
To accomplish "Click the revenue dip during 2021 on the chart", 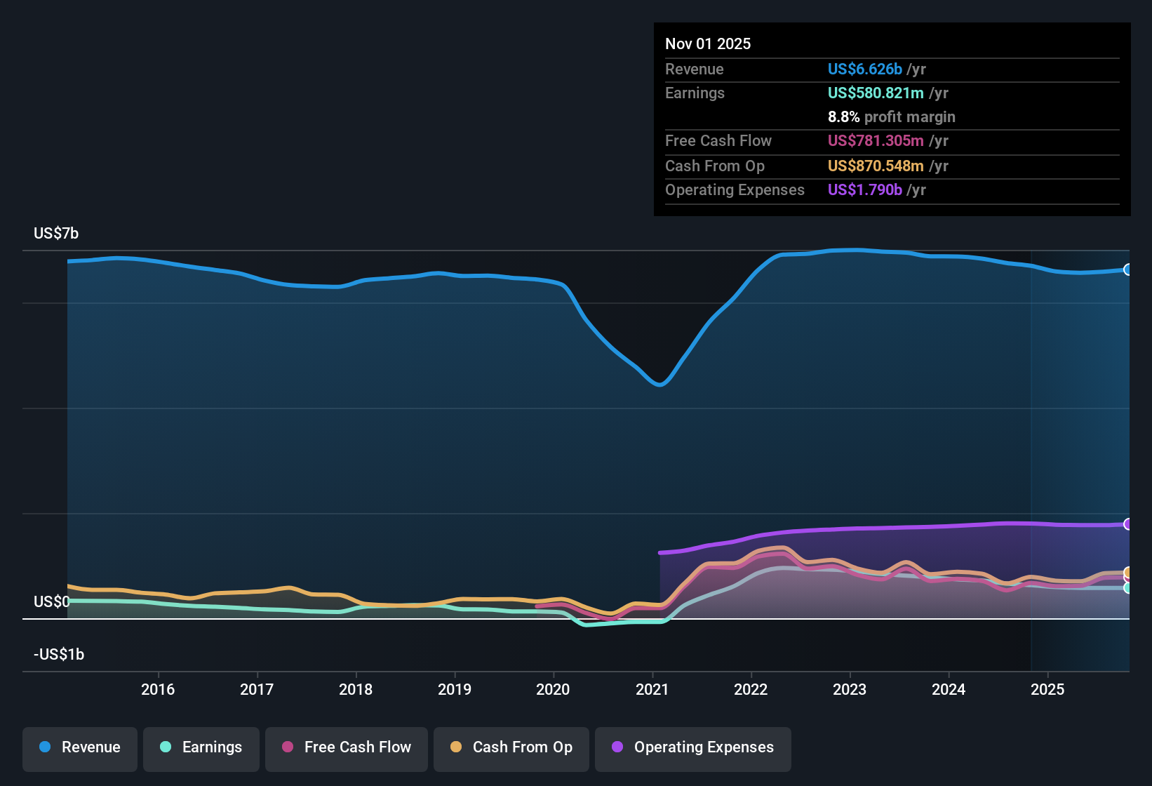I will pyautogui.click(x=658, y=385).
